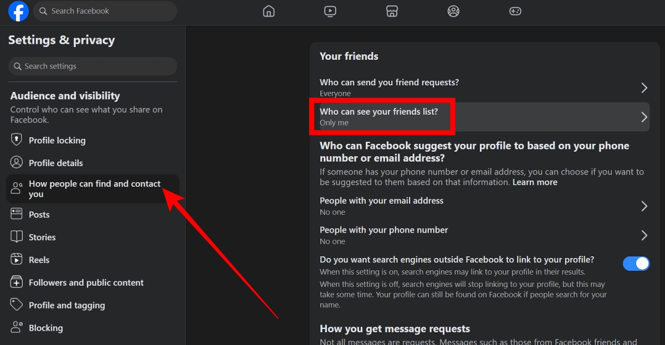This screenshot has height=345, width=665.
Task: Click the Audience and visibility heading
Action: 65,96
